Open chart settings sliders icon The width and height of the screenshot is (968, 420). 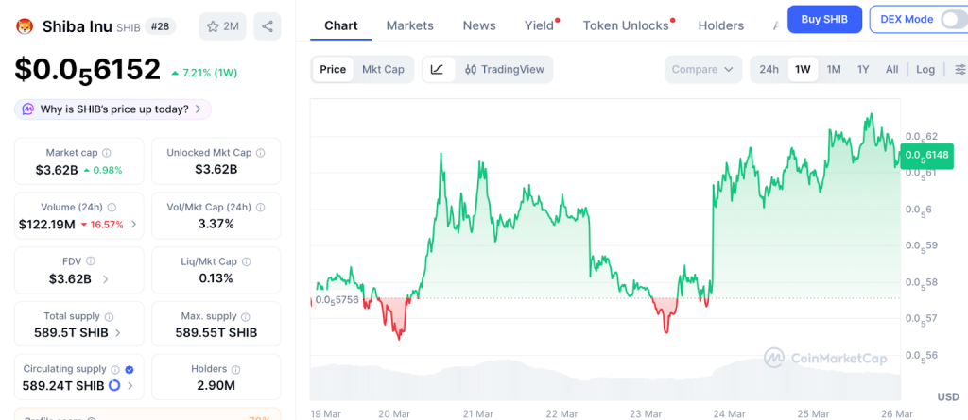coord(959,69)
